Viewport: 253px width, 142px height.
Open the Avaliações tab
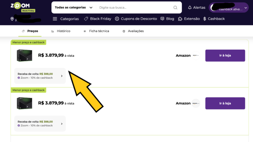[x=133, y=31]
